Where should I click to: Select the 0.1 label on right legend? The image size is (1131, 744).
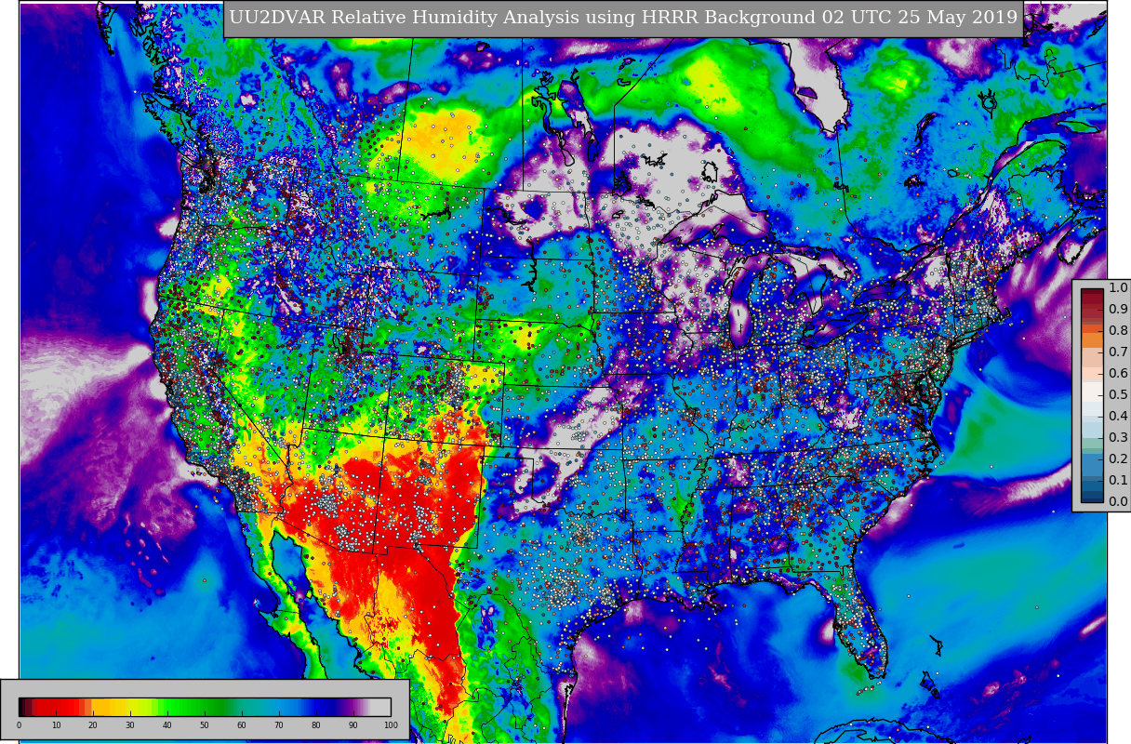(1118, 481)
